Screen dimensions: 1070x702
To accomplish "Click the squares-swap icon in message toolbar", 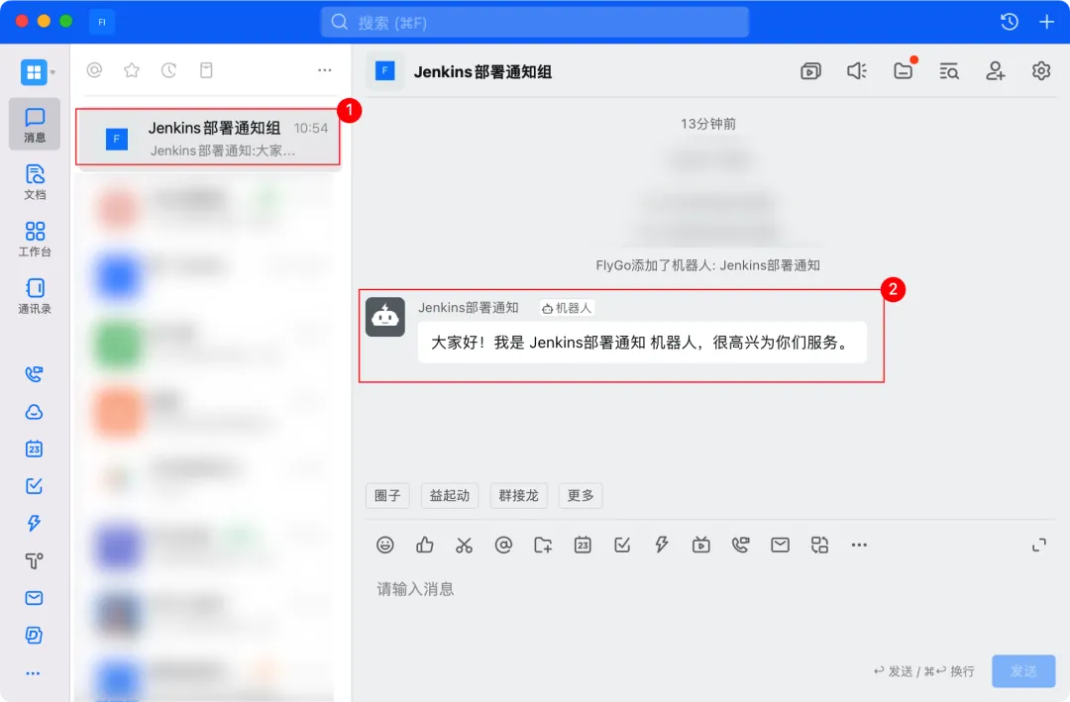I will pyautogui.click(x=819, y=545).
